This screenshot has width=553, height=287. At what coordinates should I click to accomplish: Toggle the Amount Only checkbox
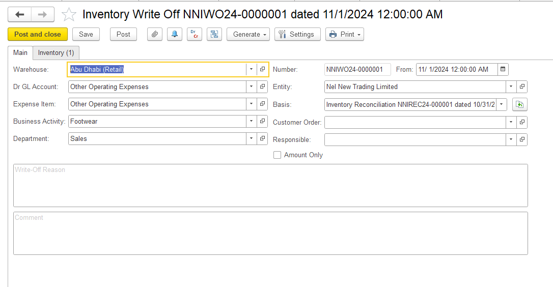coord(278,155)
